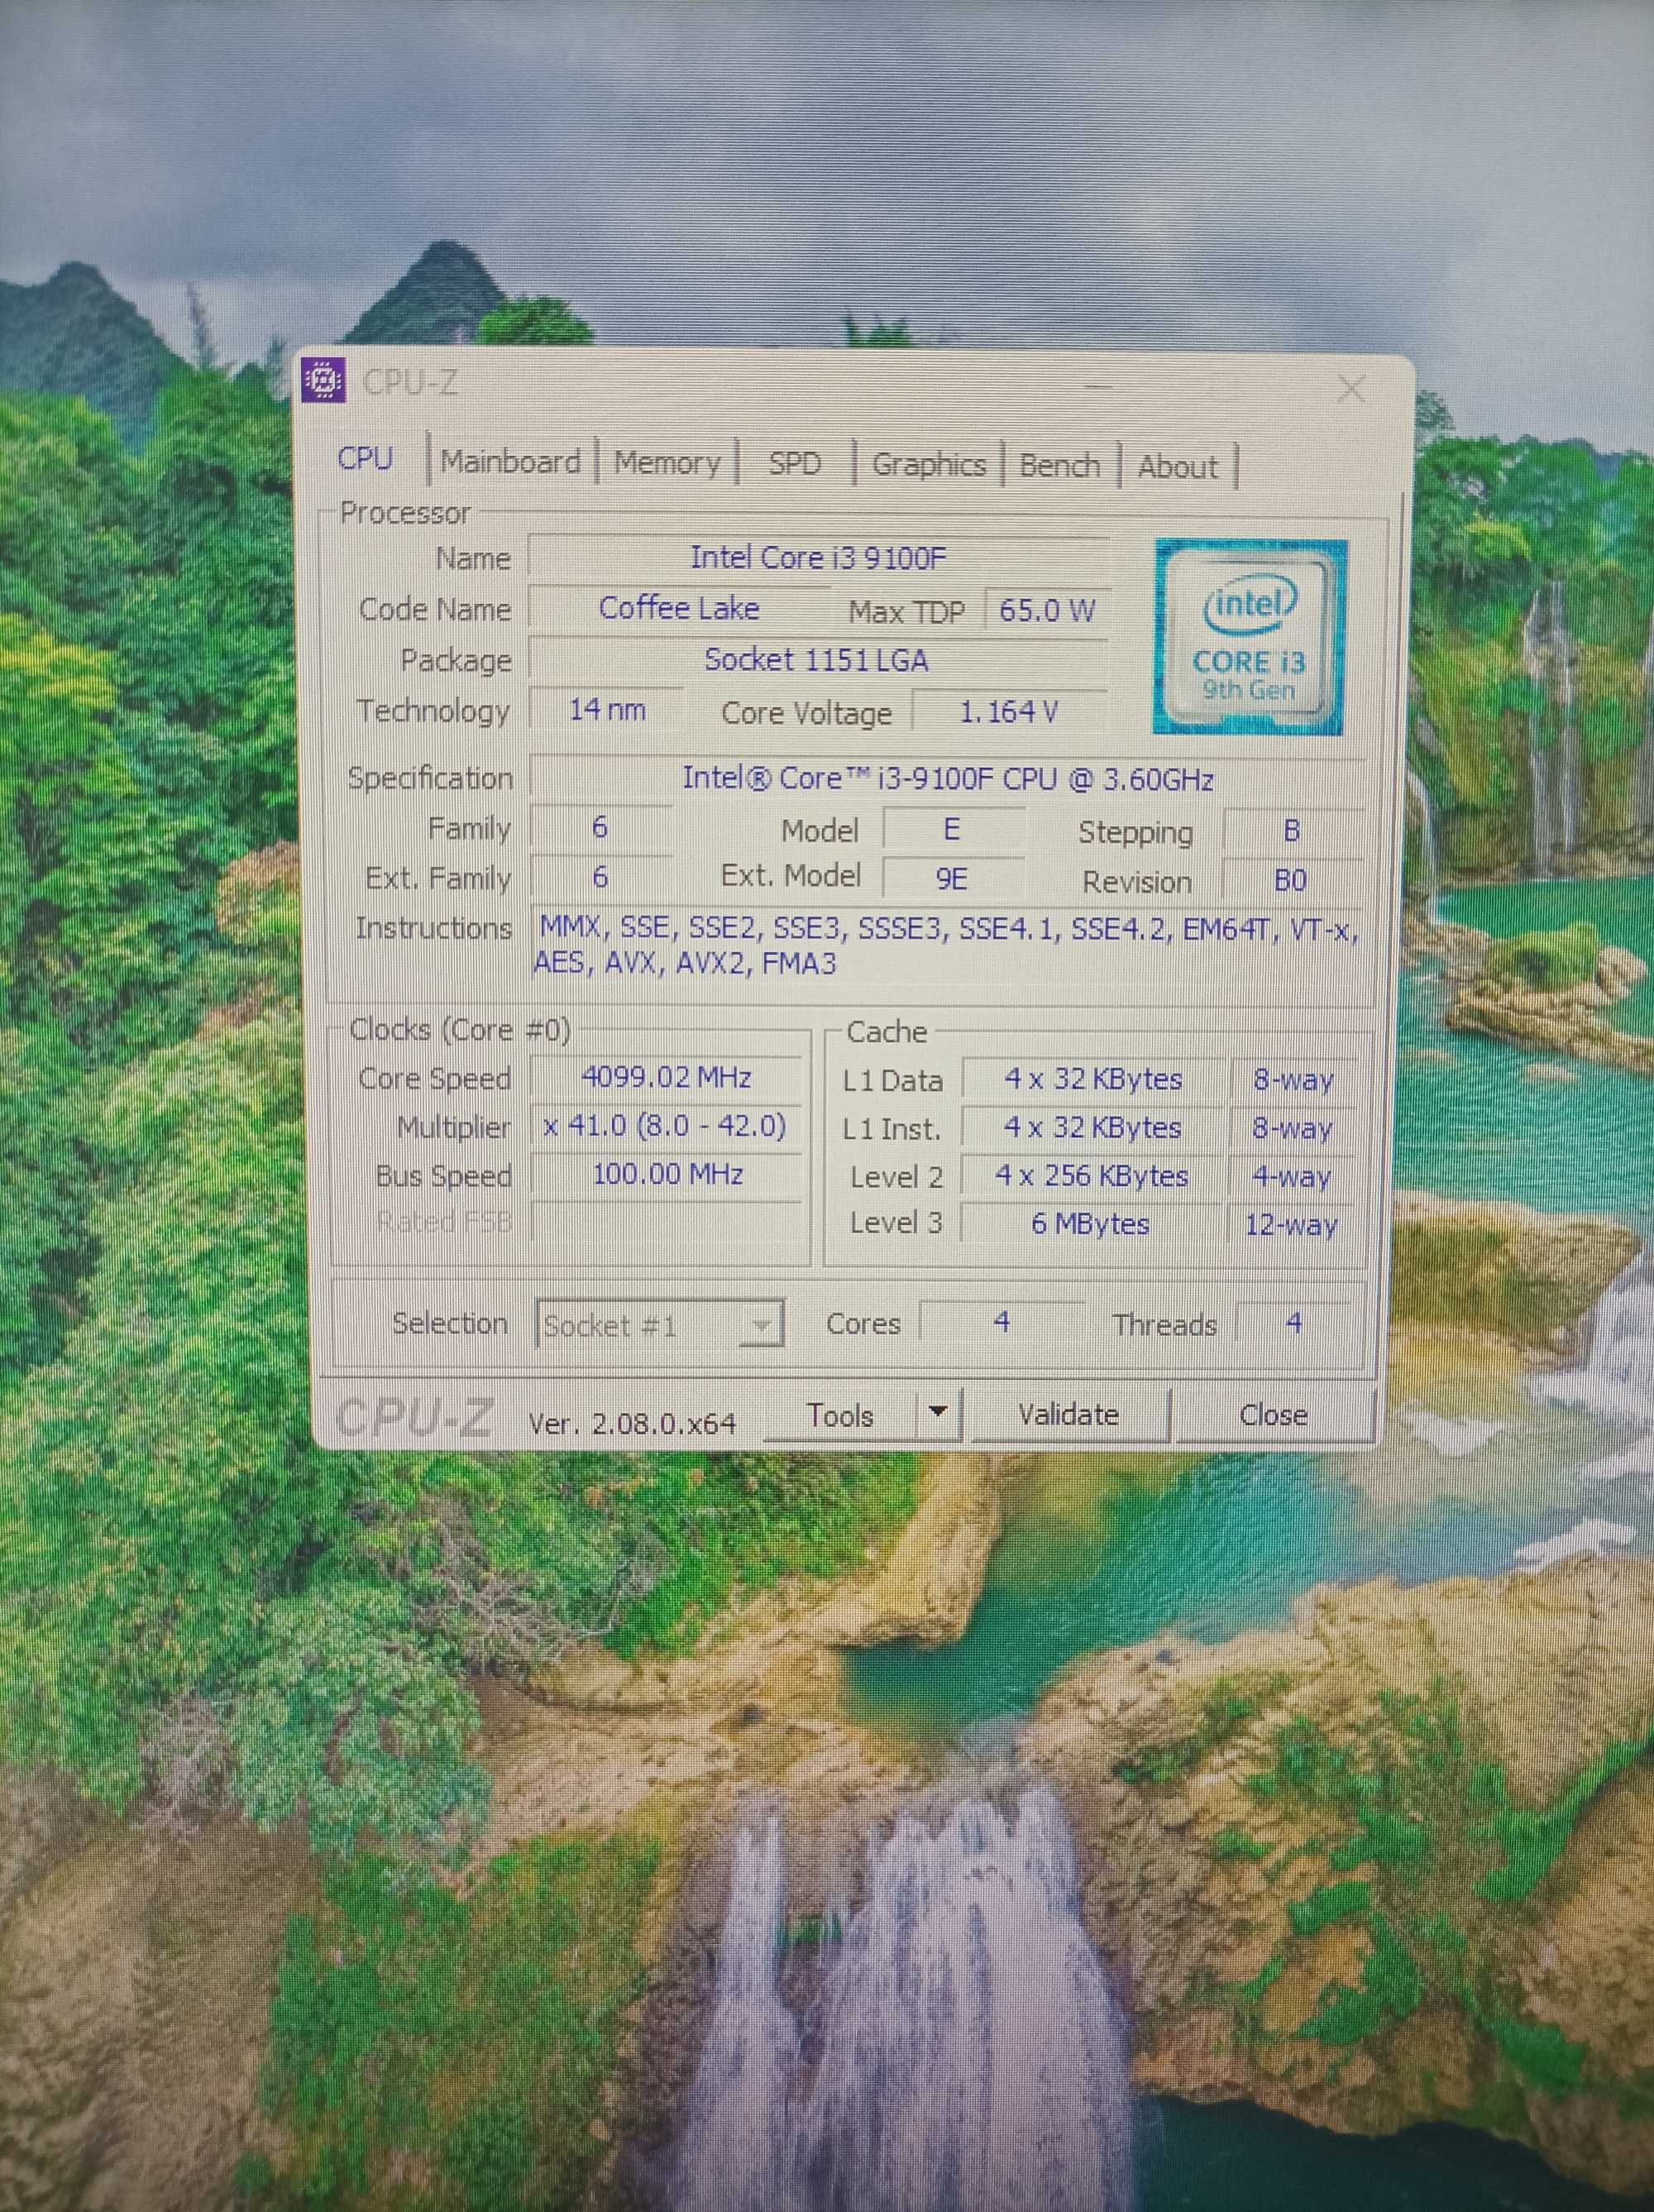Click the Model value 'E'
The image size is (1654, 2212).
point(953,829)
